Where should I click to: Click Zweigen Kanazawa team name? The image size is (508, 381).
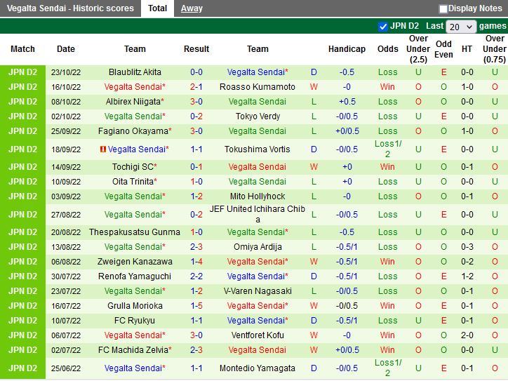click(135, 262)
